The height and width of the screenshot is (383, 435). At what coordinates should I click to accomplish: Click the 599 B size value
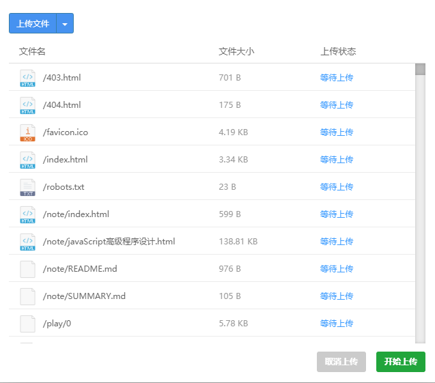[x=229, y=214]
